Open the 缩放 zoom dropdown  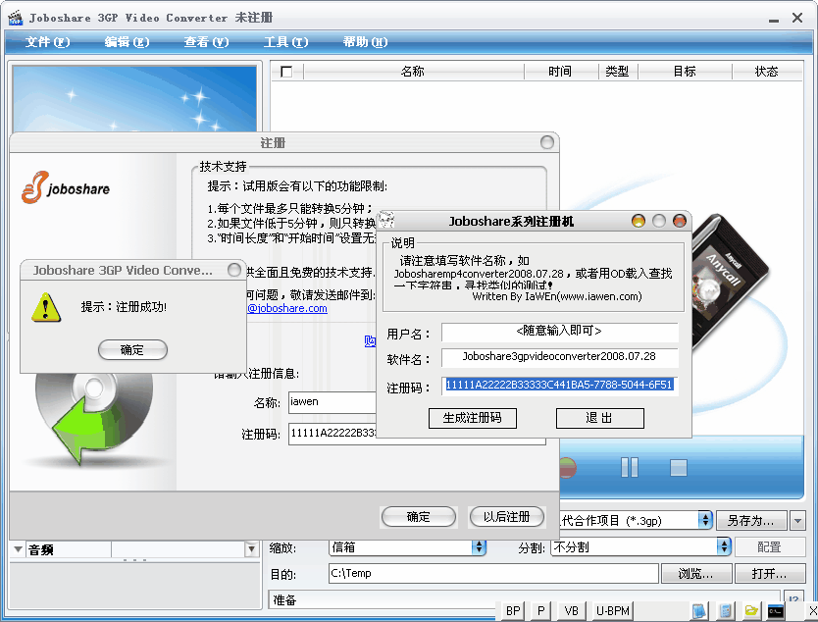click(480, 547)
